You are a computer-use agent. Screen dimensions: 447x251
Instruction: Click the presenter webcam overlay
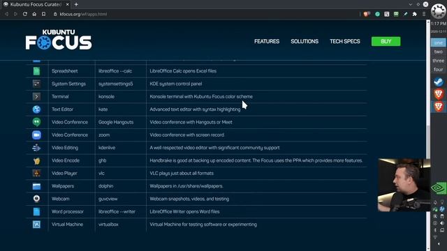[404, 185]
